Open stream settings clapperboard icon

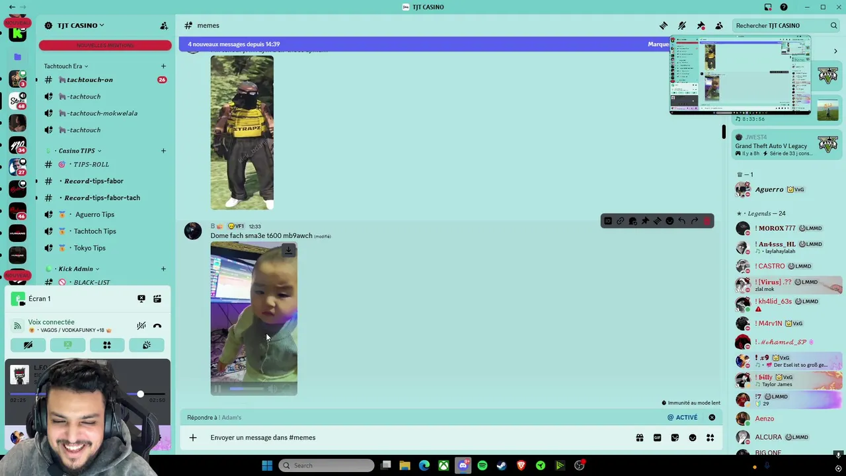pos(157,299)
